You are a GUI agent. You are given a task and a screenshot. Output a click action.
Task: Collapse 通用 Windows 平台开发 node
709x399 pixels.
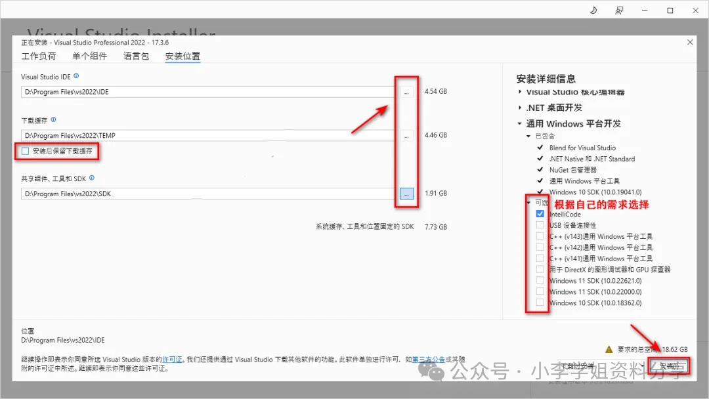(519, 123)
